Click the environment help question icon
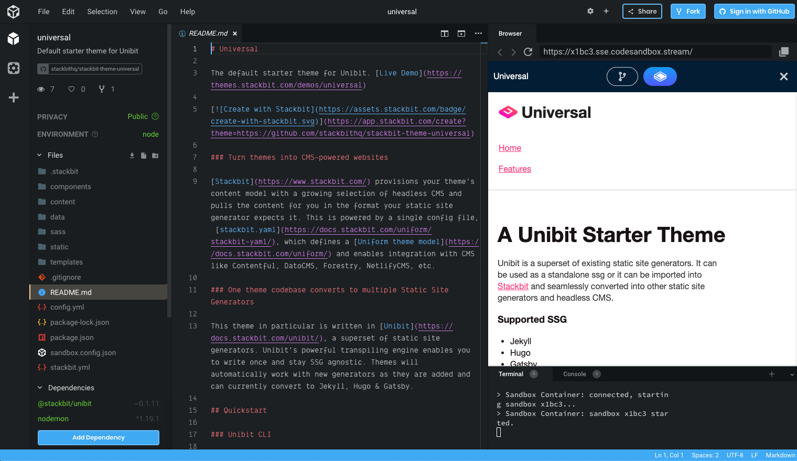797x461 pixels. (95, 134)
